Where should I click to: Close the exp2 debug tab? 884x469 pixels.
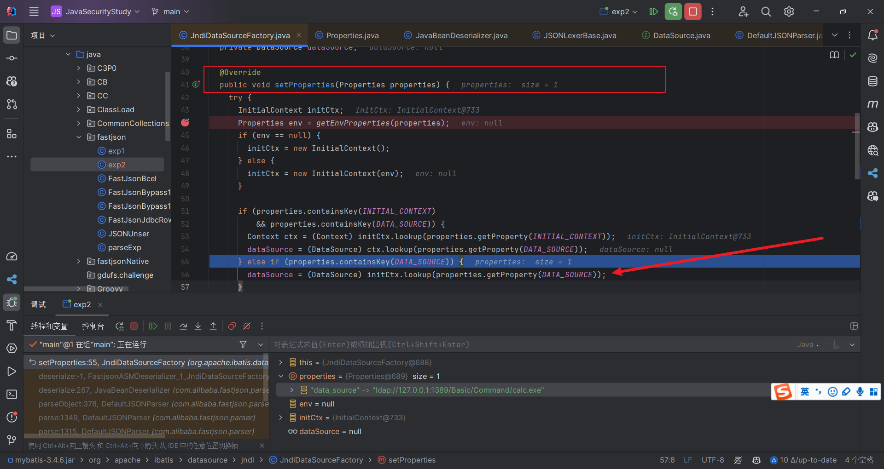coord(100,304)
